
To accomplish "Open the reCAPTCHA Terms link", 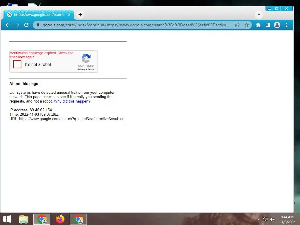I will [x=91, y=70].
